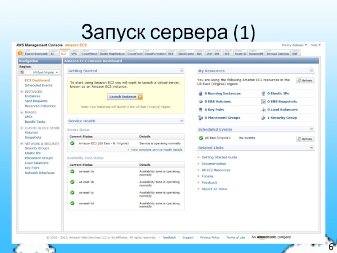
Task: Switch to the S3 service tab
Action: [x=54, y=53]
